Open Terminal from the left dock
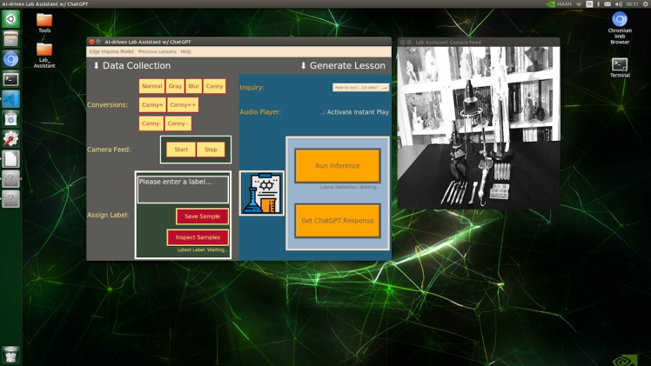 pos(10,79)
